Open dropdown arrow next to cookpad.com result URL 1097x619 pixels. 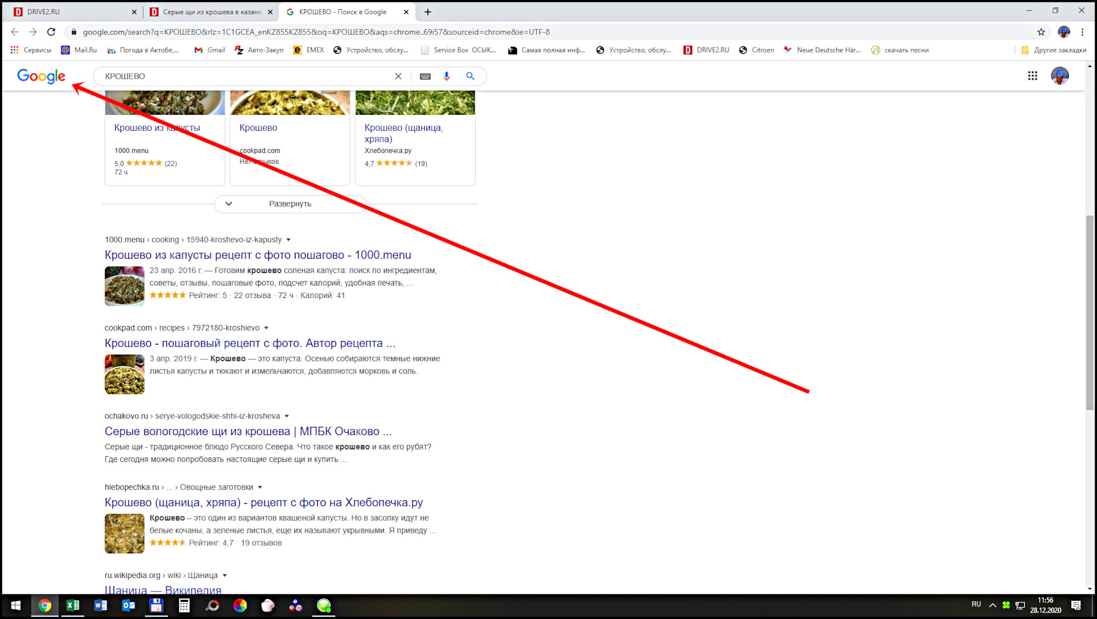click(x=266, y=328)
